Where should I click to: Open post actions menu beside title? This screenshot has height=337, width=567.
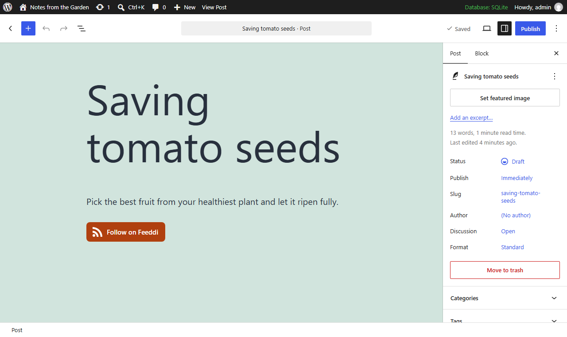(x=555, y=76)
